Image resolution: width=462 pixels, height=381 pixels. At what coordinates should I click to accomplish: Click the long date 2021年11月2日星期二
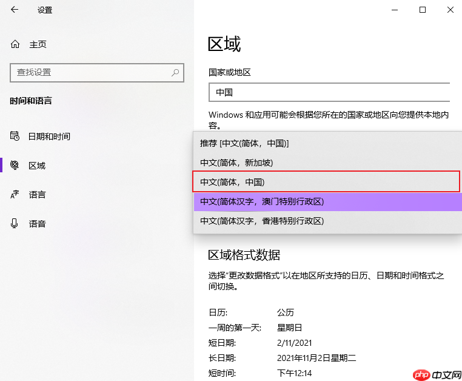[x=316, y=358]
